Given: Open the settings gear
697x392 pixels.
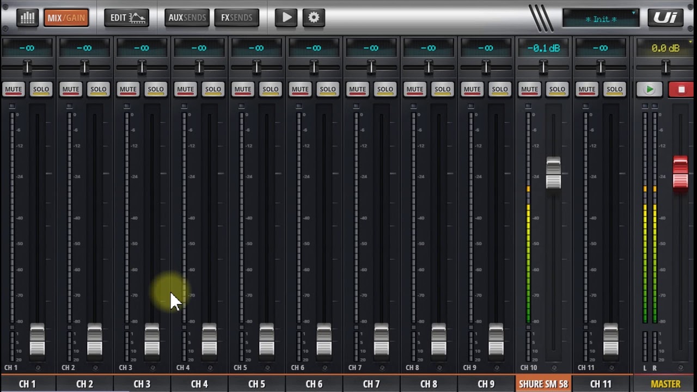Looking at the screenshot, I should 314,17.
